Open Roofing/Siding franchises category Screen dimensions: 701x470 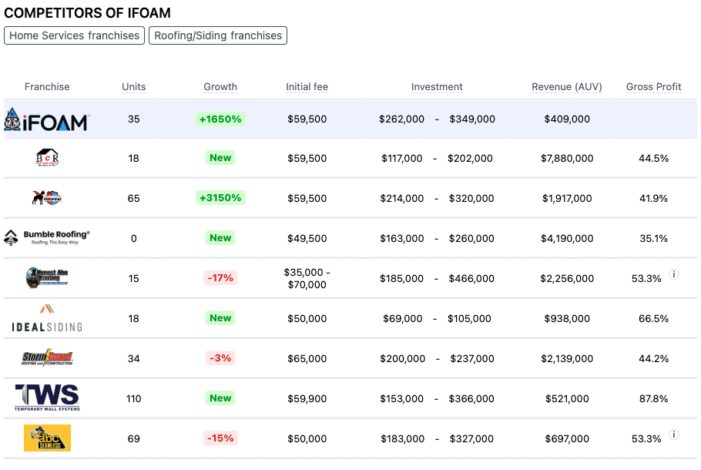pos(218,35)
